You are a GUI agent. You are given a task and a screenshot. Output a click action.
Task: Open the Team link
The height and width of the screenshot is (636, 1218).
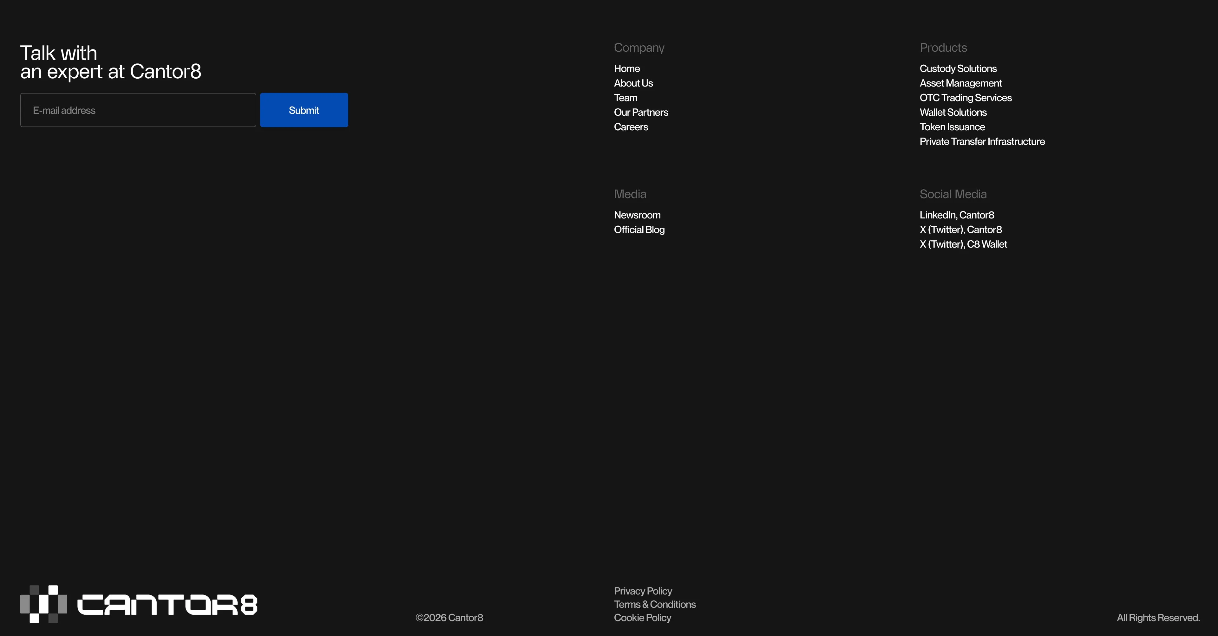(625, 98)
